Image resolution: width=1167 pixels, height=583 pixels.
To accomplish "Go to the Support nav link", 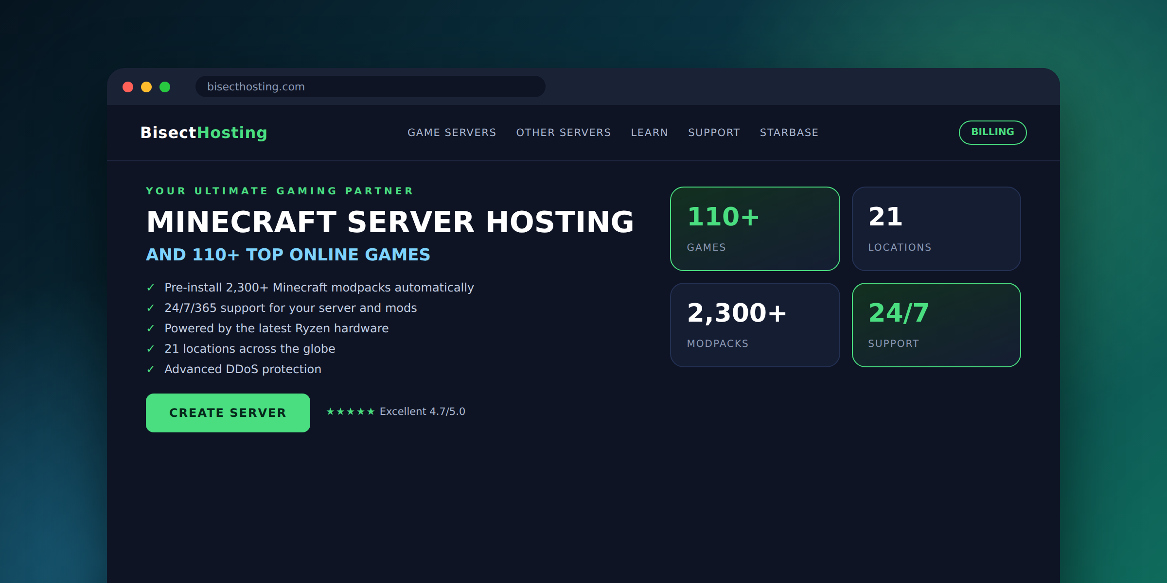I will pos(714,133).
